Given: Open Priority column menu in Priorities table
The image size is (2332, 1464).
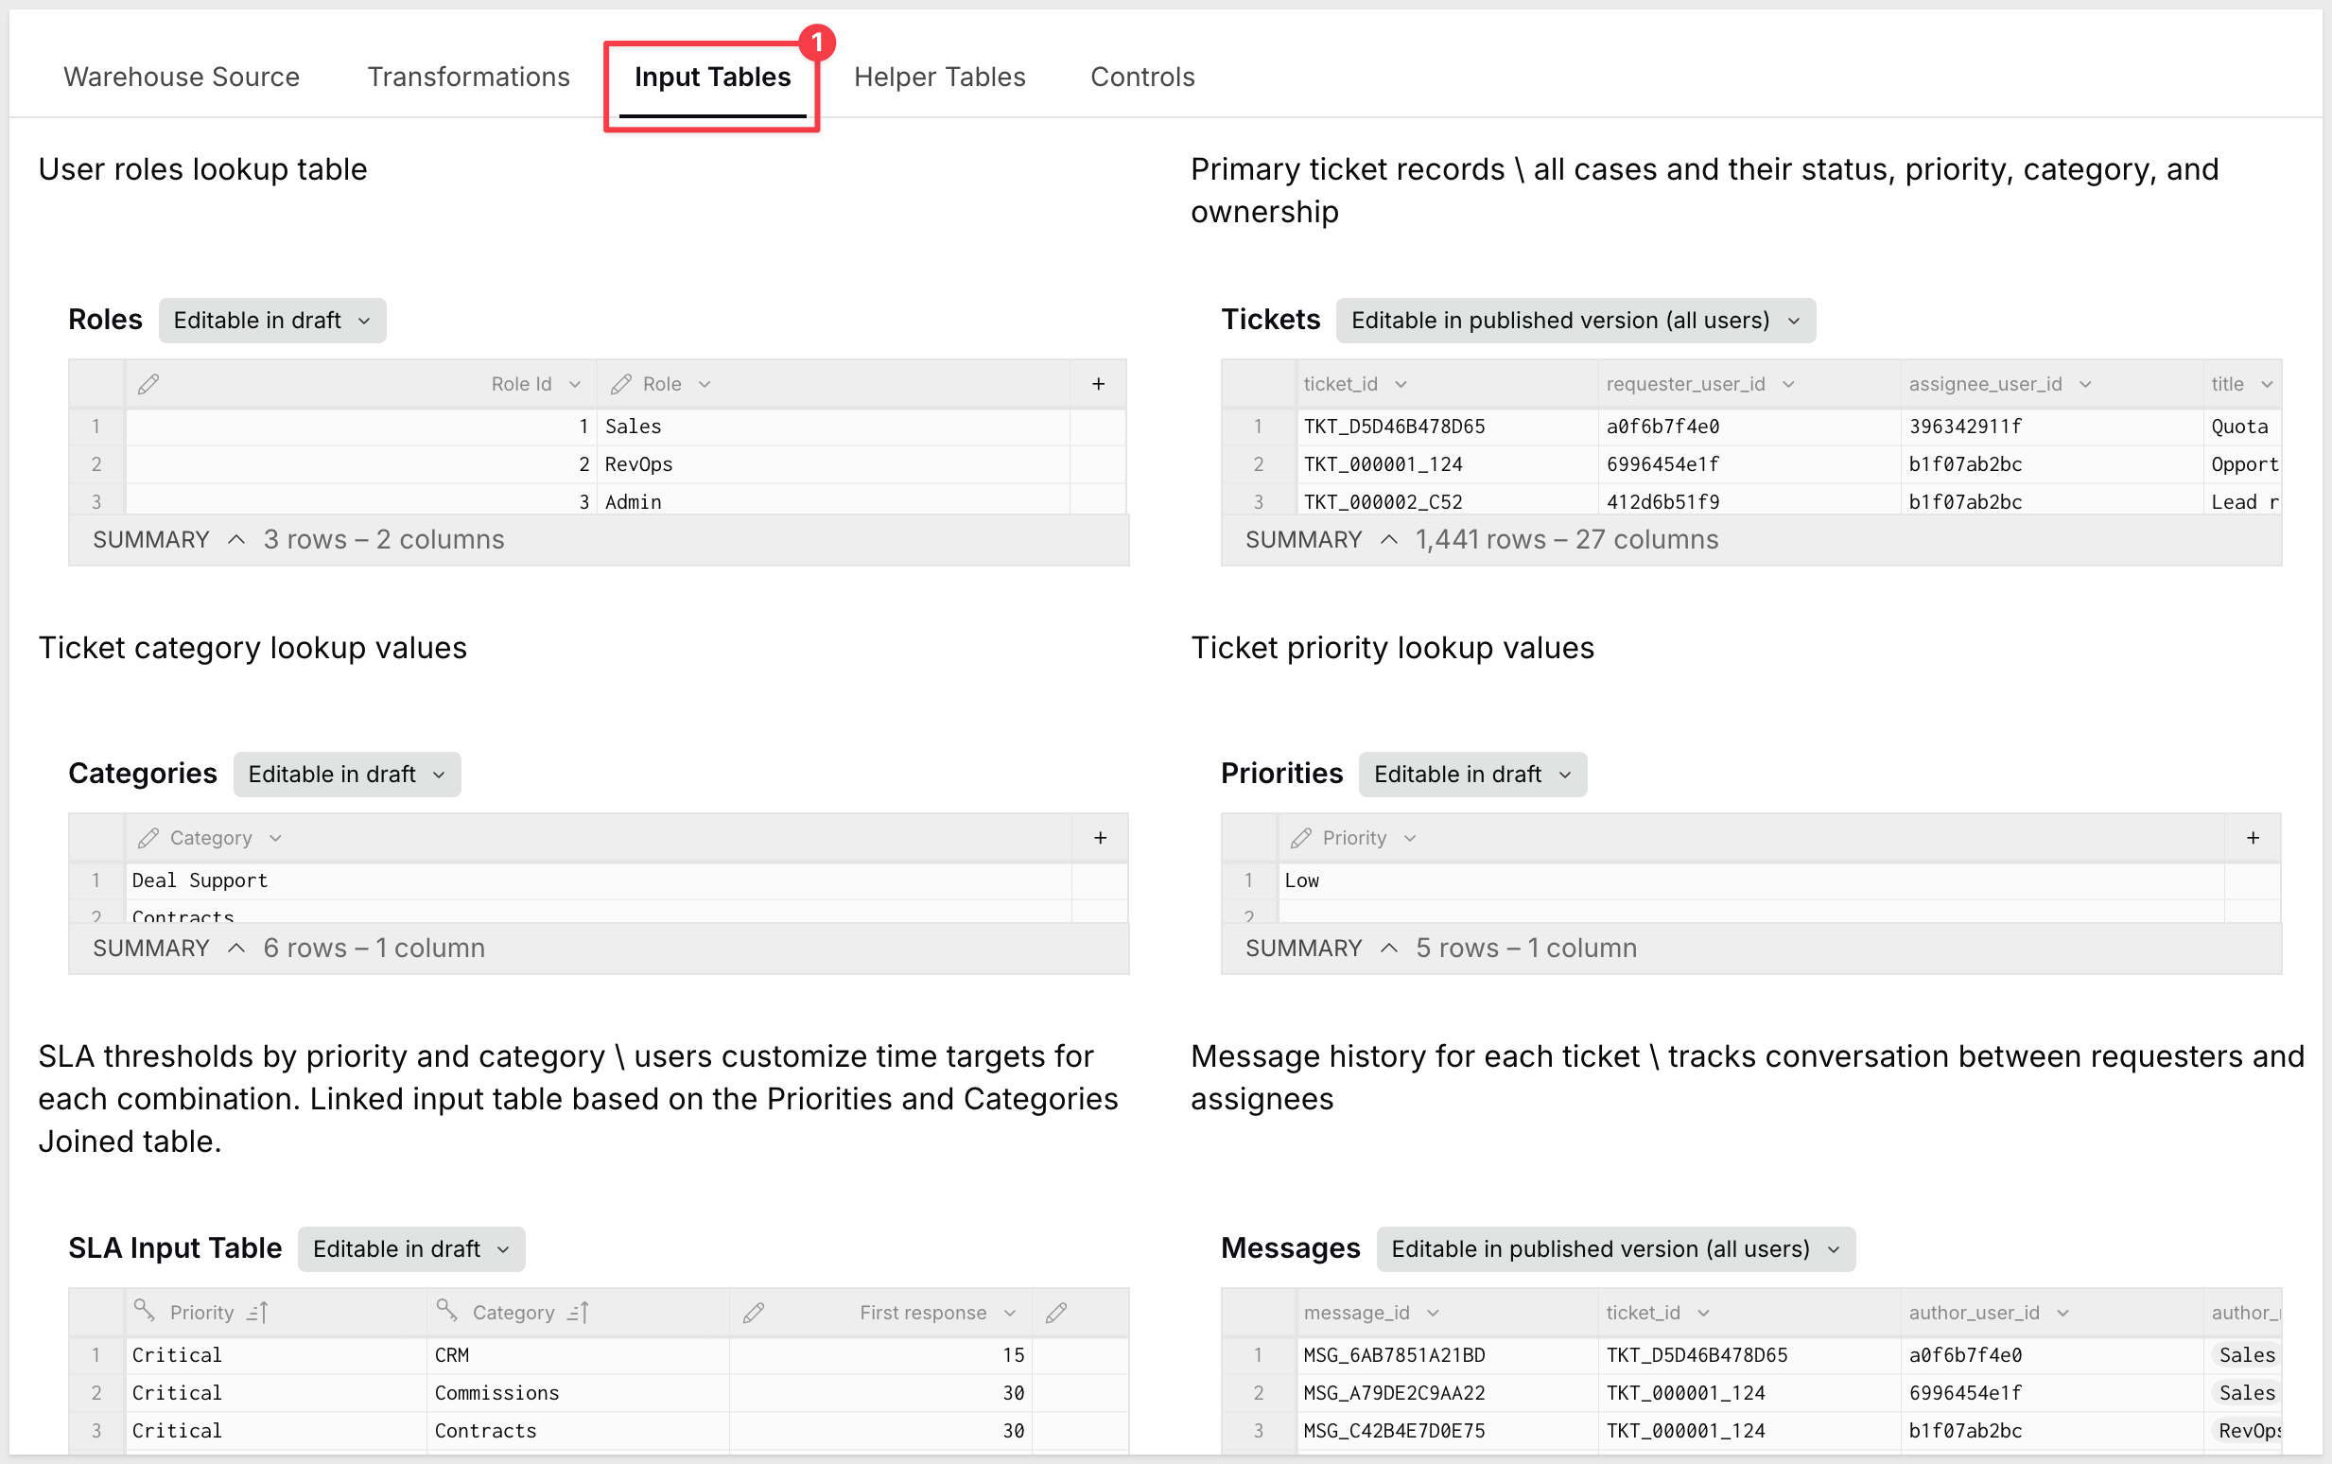Looking at the screenshot, I should [x=1409, y=839].
